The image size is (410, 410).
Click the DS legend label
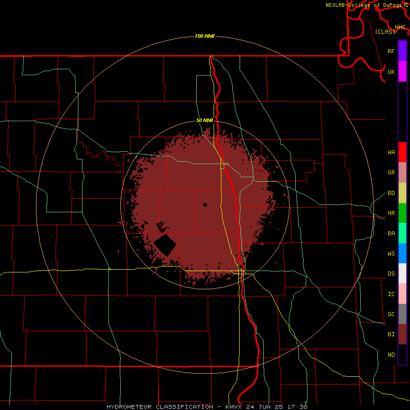click(x=391, y=274)
